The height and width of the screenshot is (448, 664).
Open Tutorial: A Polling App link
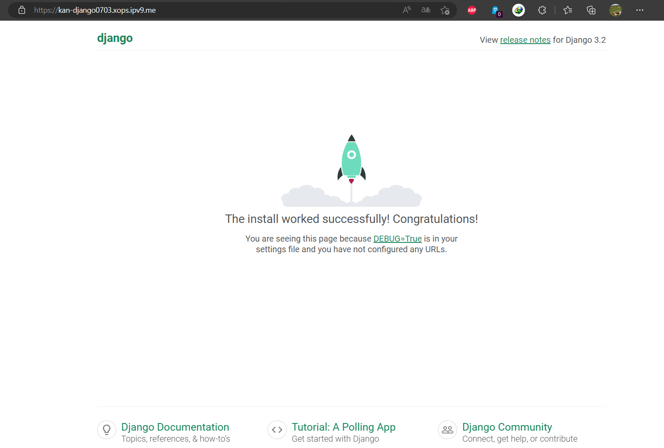343,427
